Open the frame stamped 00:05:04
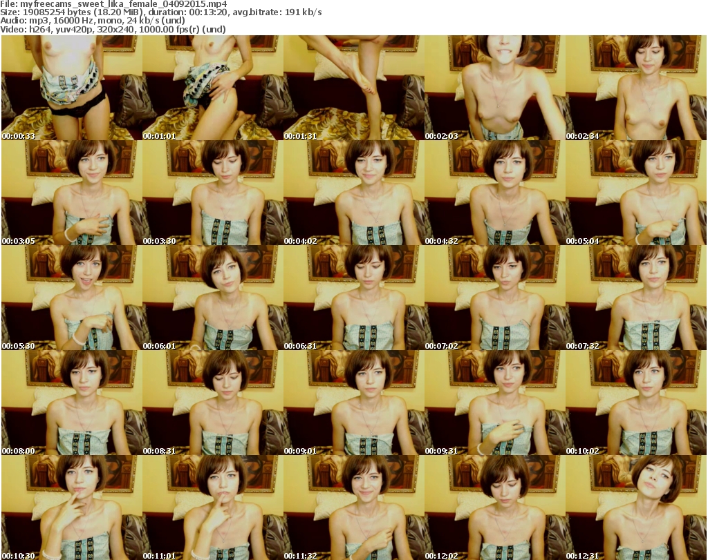The height and width of the screenshot is (560, 708). click(636, 193)
